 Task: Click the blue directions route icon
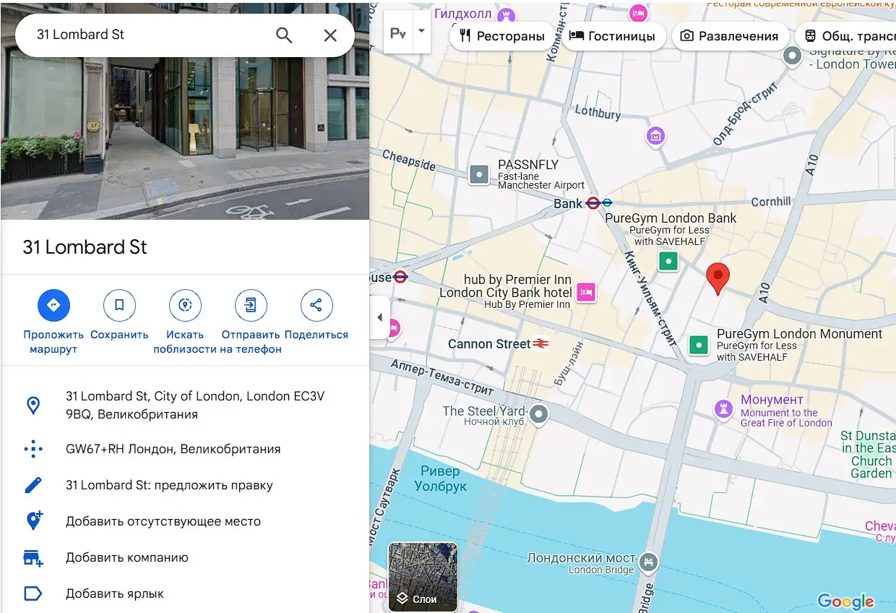[53, 306]
